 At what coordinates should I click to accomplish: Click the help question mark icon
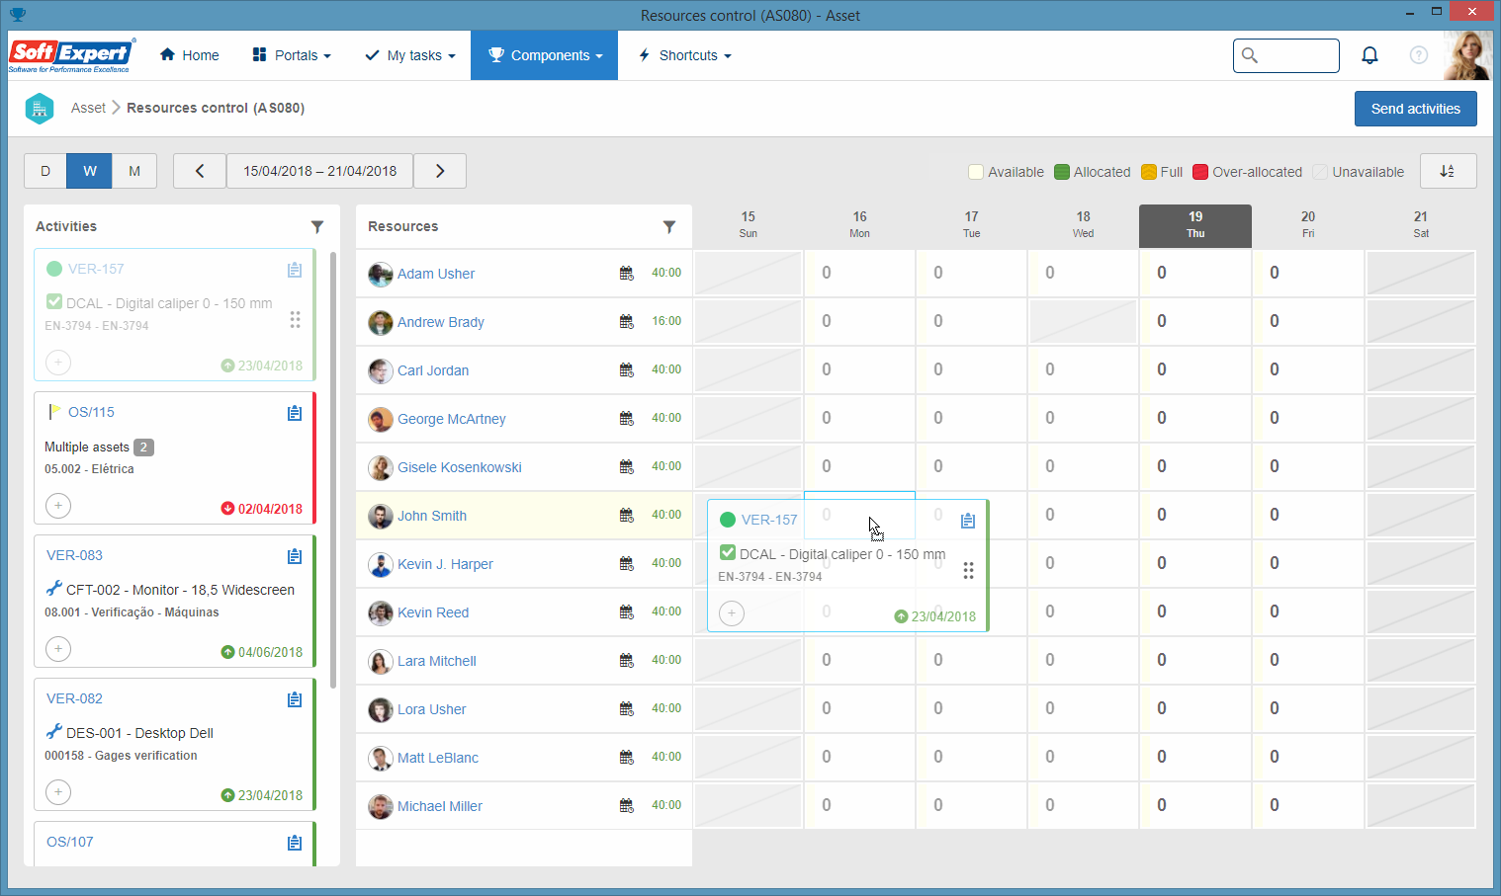coord(1419,55)
